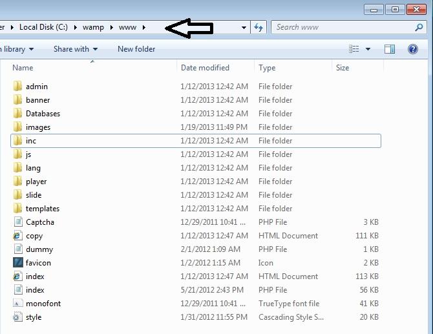Select the 'favicon' file name

[38, 262]
